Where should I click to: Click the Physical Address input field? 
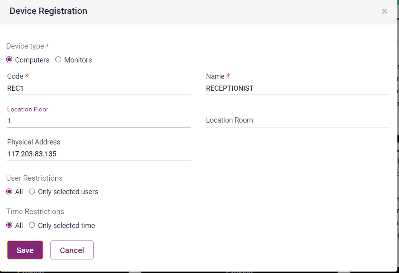[x=99, y=154]
